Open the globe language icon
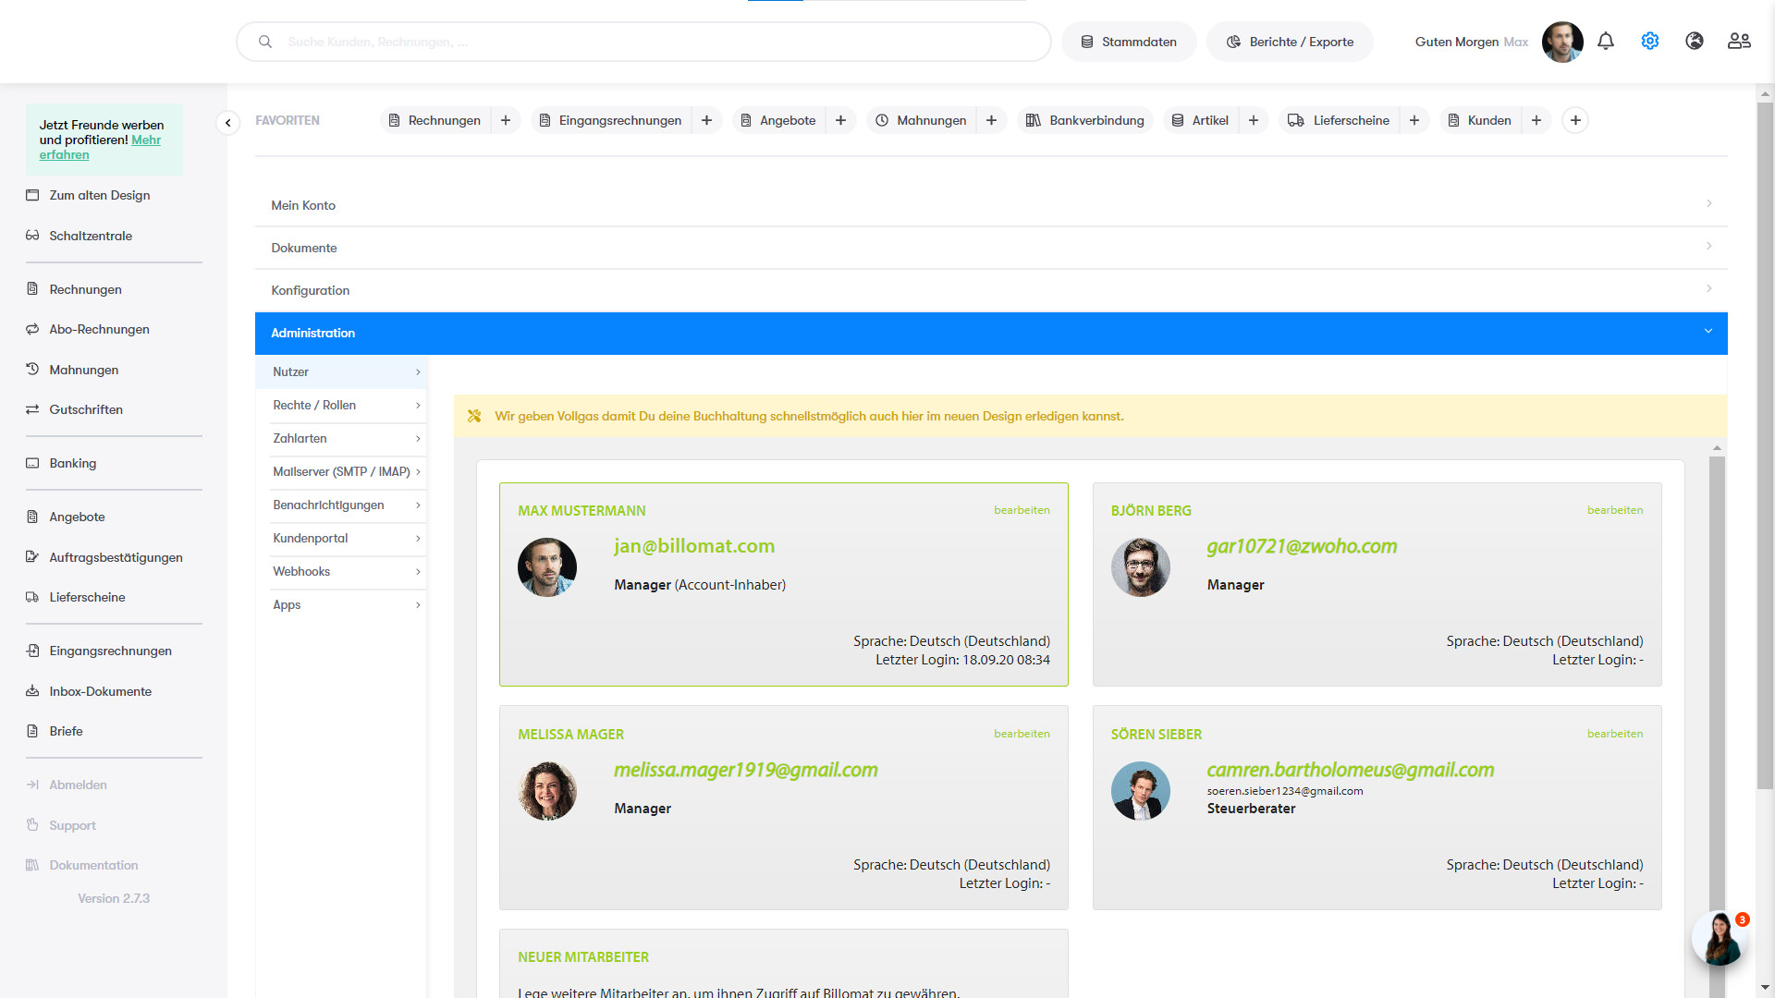The image size is (1775, 998). pos(1695,42)
